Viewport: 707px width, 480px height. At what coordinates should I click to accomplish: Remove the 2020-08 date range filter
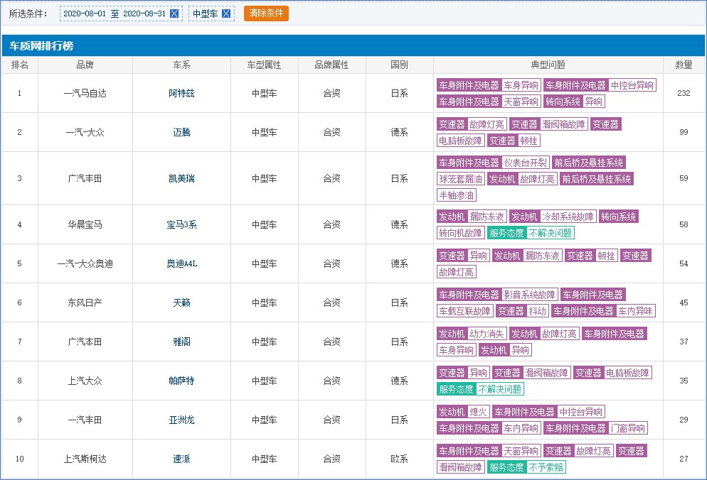coord(174,13)
